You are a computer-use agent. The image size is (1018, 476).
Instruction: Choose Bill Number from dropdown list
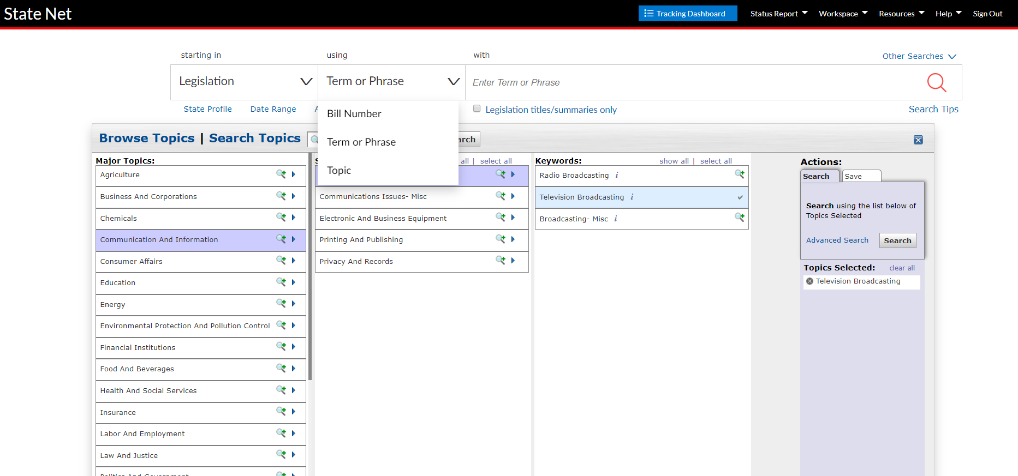click(x=354, y=114)
